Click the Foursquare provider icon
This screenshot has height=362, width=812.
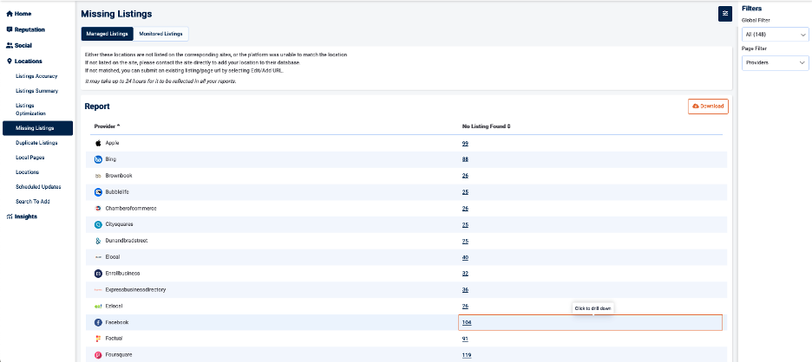pos(98,355)
